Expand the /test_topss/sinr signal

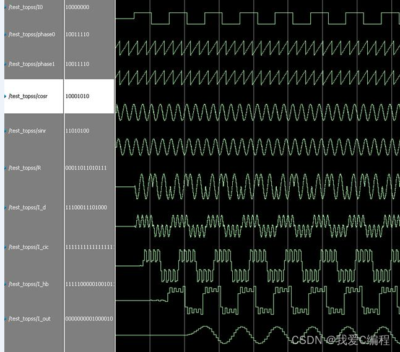click(6, 131)
